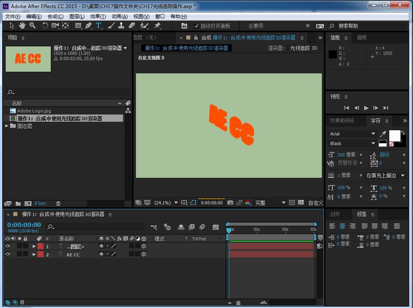
Task: Click the AE CC composition thumbnail
Action: [28, 59]
